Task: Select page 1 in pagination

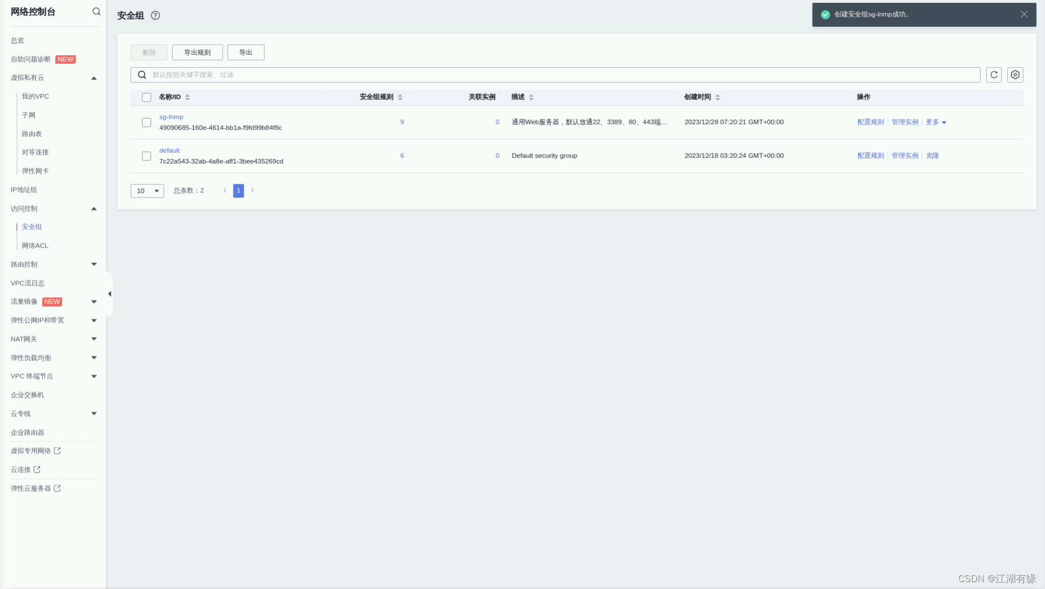Action: (238, 190)
